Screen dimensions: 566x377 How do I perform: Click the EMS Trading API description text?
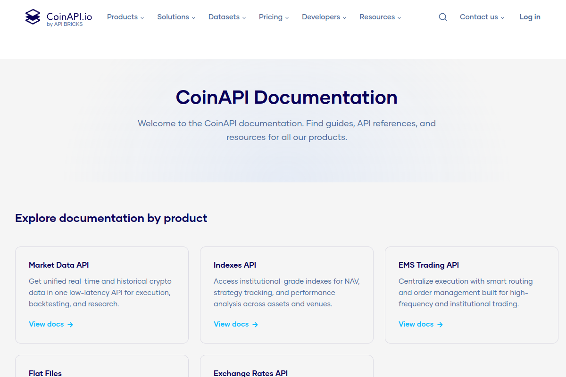click(466, 293)
